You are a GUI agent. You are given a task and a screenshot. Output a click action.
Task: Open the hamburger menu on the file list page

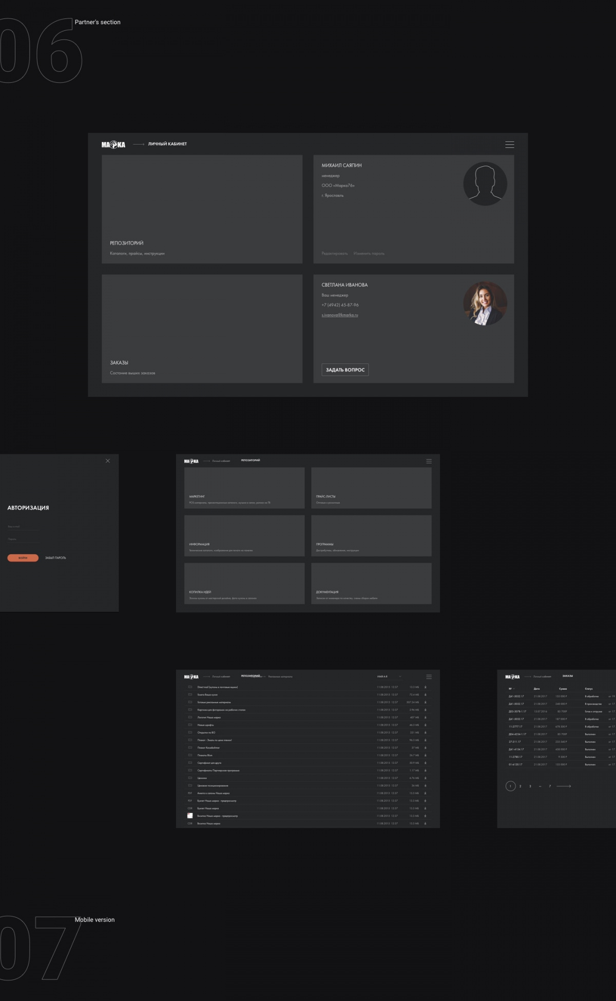click(429, 677)
